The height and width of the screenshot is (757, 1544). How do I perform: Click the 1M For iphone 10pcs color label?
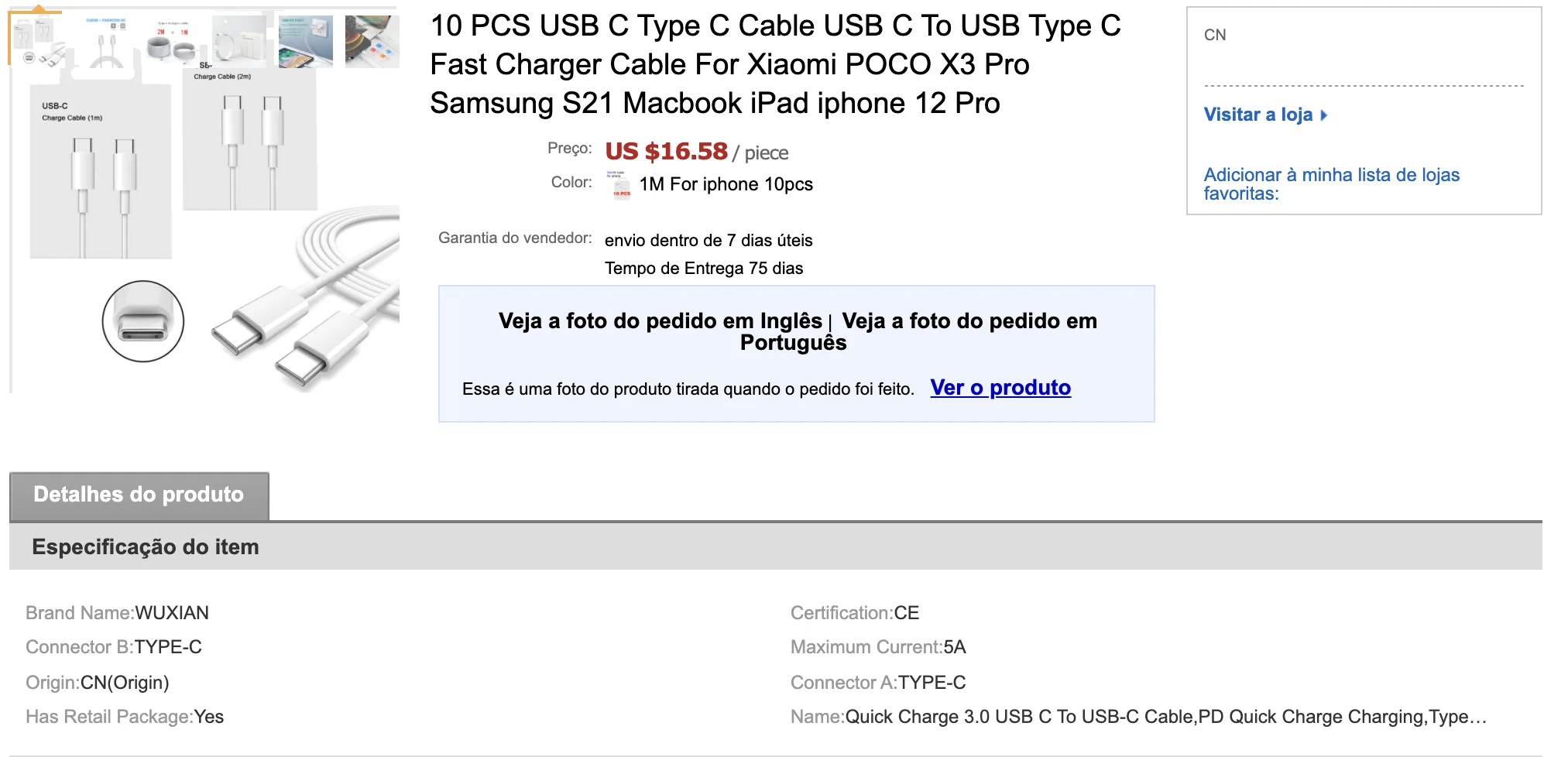tap(726, 184)
